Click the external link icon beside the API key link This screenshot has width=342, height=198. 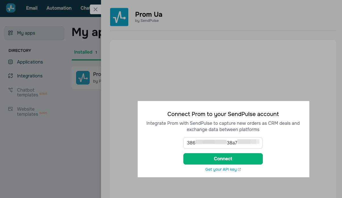tap(240, 169)
